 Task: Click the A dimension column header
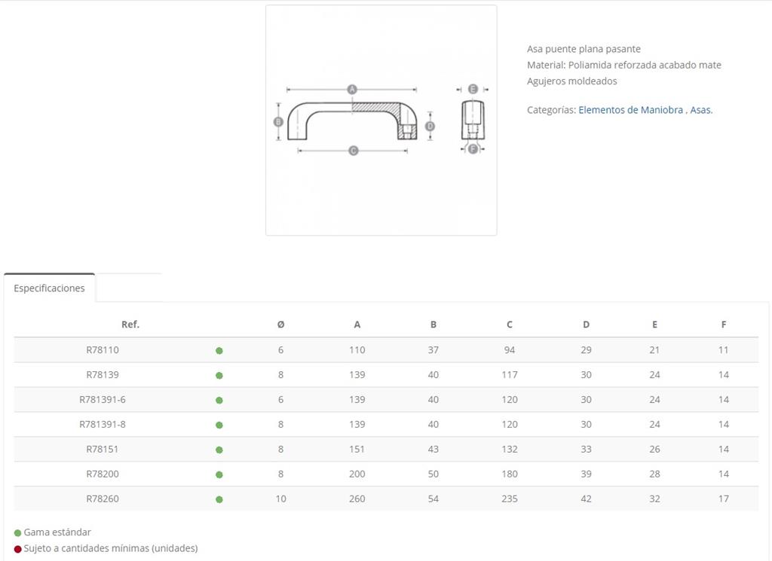pos(357,325)
